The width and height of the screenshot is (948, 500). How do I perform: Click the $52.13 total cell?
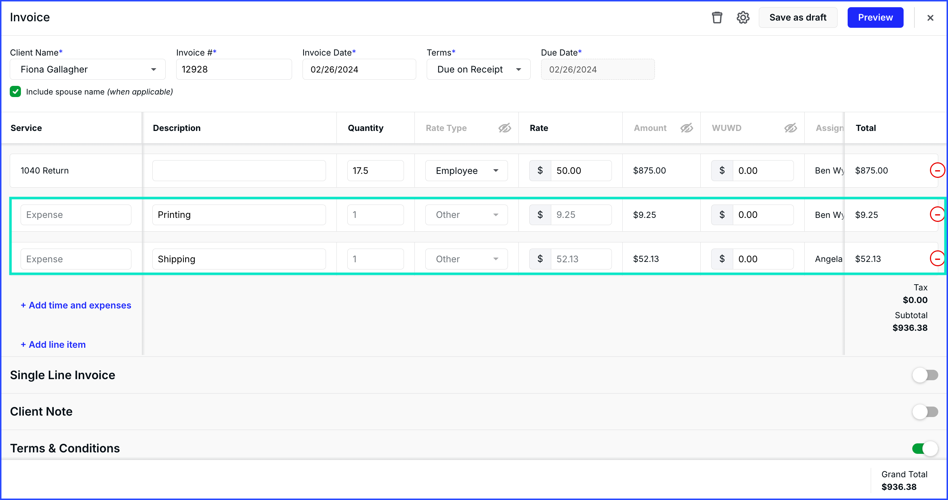(x=868, y=259)
